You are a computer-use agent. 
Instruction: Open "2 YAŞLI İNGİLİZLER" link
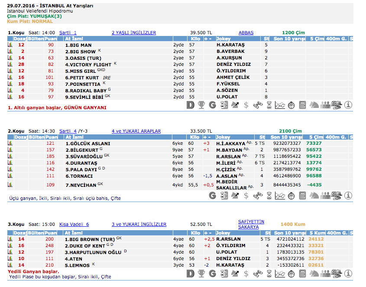pos(133,33)
